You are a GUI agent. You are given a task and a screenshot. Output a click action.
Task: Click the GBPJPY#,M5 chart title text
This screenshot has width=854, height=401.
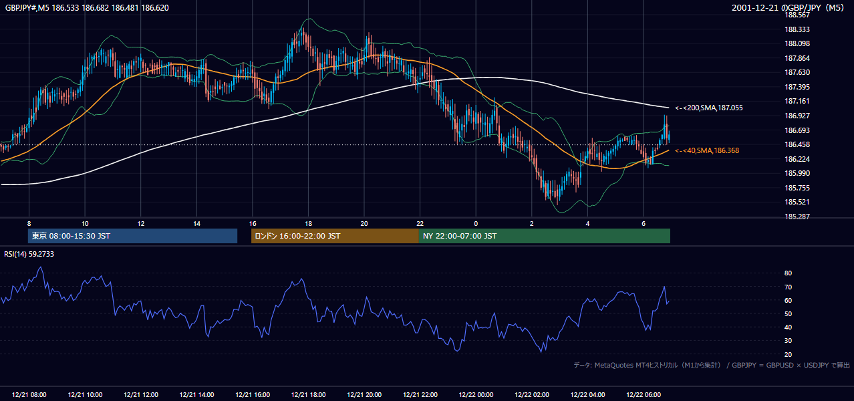click(87, 8)
